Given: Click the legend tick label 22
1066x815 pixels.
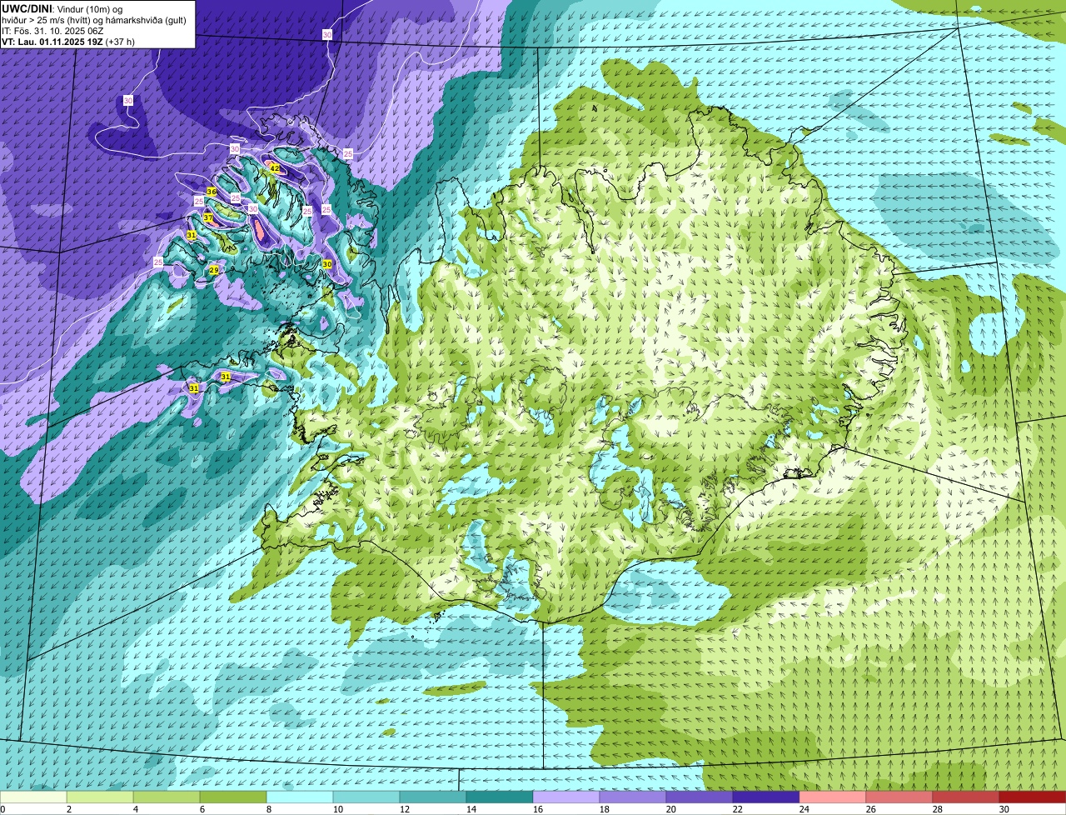Looking at the screenshot, I should tap(738, 809).
